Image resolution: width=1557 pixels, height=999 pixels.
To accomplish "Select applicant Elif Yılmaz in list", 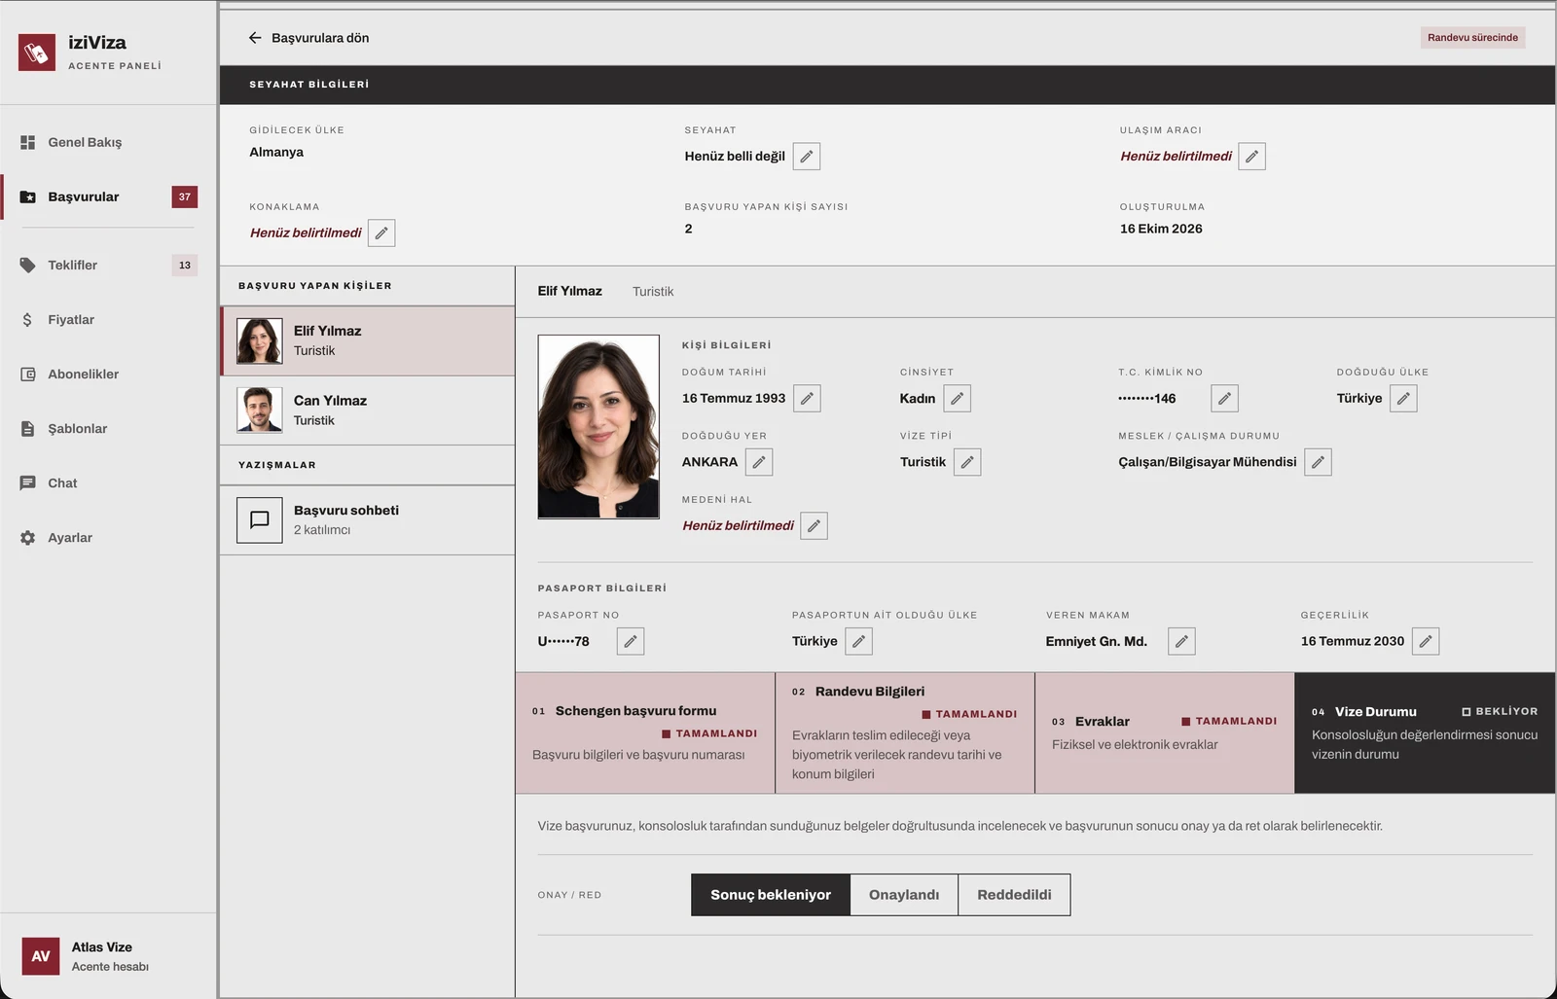I will 368,341.
